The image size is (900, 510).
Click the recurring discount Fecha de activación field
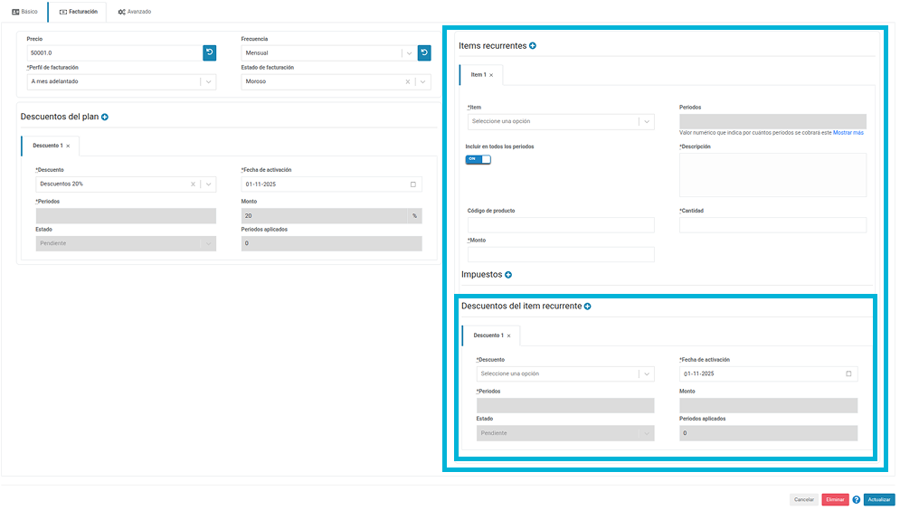tap(769, 373)
